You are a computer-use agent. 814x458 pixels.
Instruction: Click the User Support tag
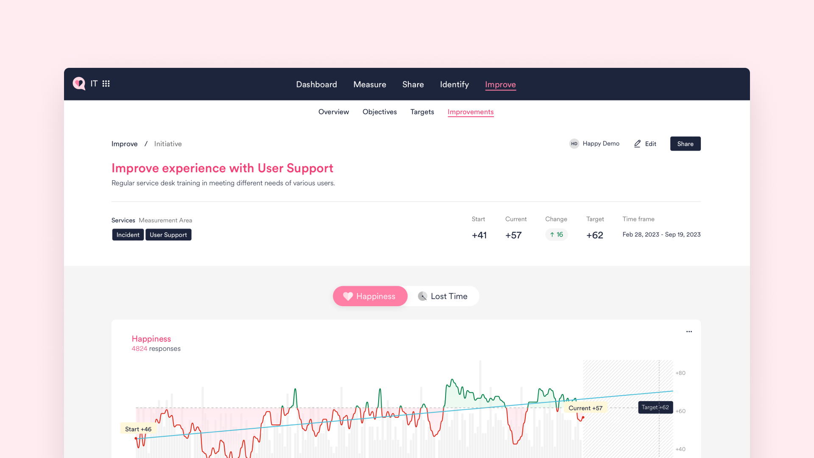coord(168,235)
